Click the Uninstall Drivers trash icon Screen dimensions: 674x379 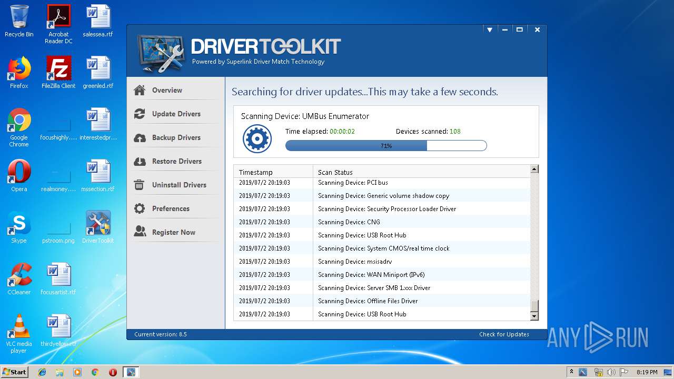pos(140,185)
